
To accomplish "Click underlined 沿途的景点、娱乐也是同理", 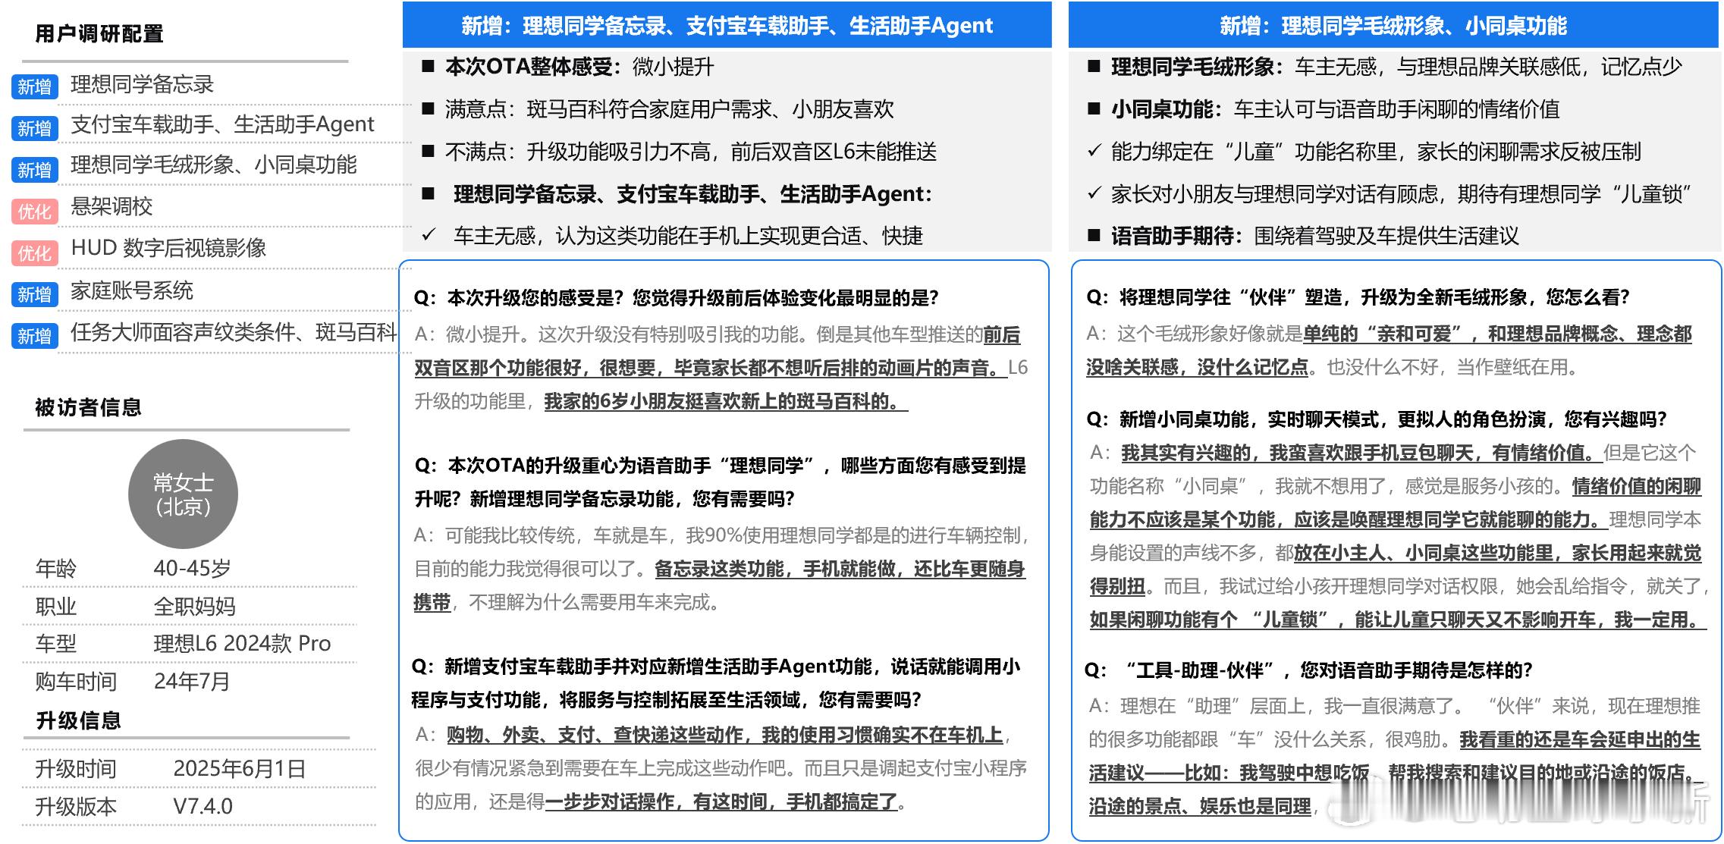I will (x=1201, y=806).
